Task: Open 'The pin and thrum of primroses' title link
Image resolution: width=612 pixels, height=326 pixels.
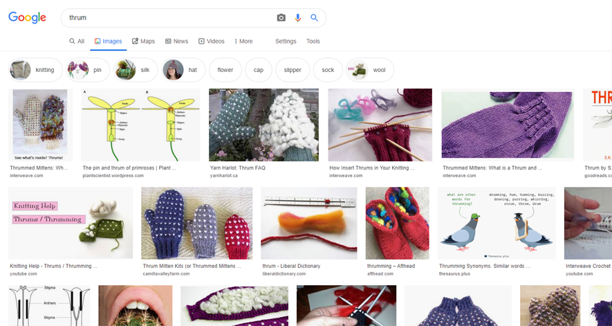Action: 129,168
